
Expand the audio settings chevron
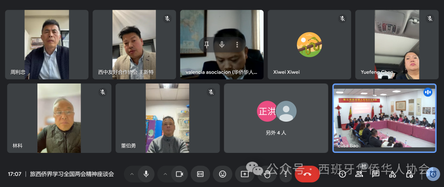(132, 174)
